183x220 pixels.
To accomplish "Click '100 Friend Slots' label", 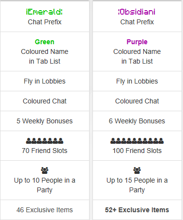I will [x=137, y=151].
